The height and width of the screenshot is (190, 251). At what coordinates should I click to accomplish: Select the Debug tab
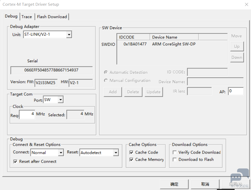pos(11,16)
